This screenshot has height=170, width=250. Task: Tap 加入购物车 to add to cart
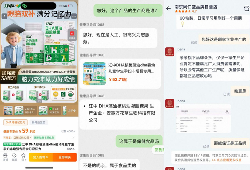click(41, 157)
